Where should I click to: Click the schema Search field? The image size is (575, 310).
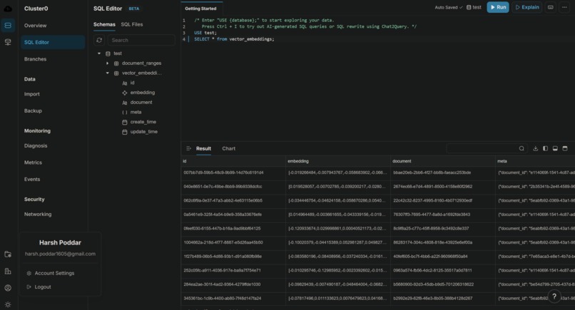tap(141, 41)
